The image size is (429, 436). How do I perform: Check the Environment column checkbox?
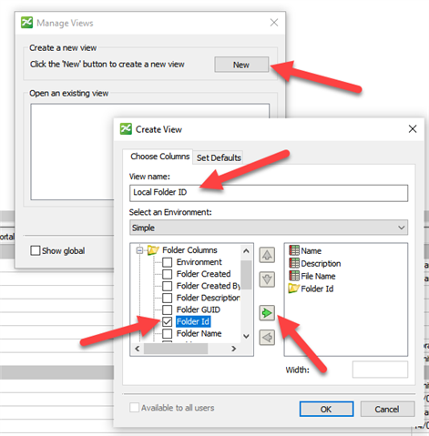pos(167,262)
